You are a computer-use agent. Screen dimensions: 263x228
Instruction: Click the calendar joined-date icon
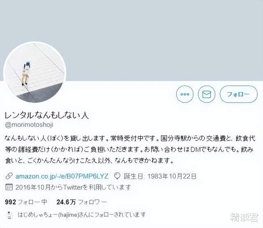pos(9,187)
